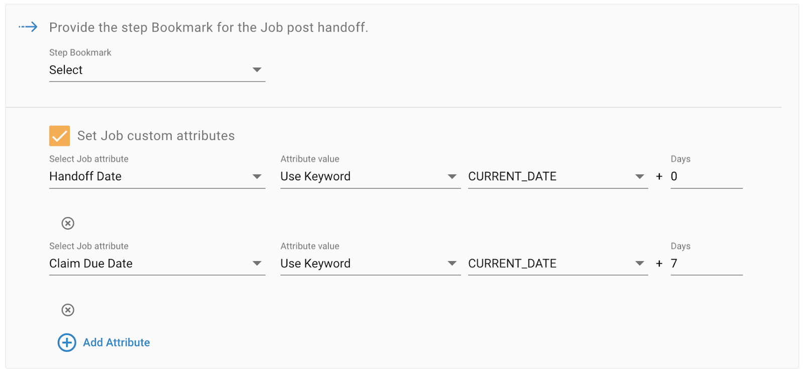Focus the Days field showing 0
This screenshot has height=373, width=803.
point(707,176)
